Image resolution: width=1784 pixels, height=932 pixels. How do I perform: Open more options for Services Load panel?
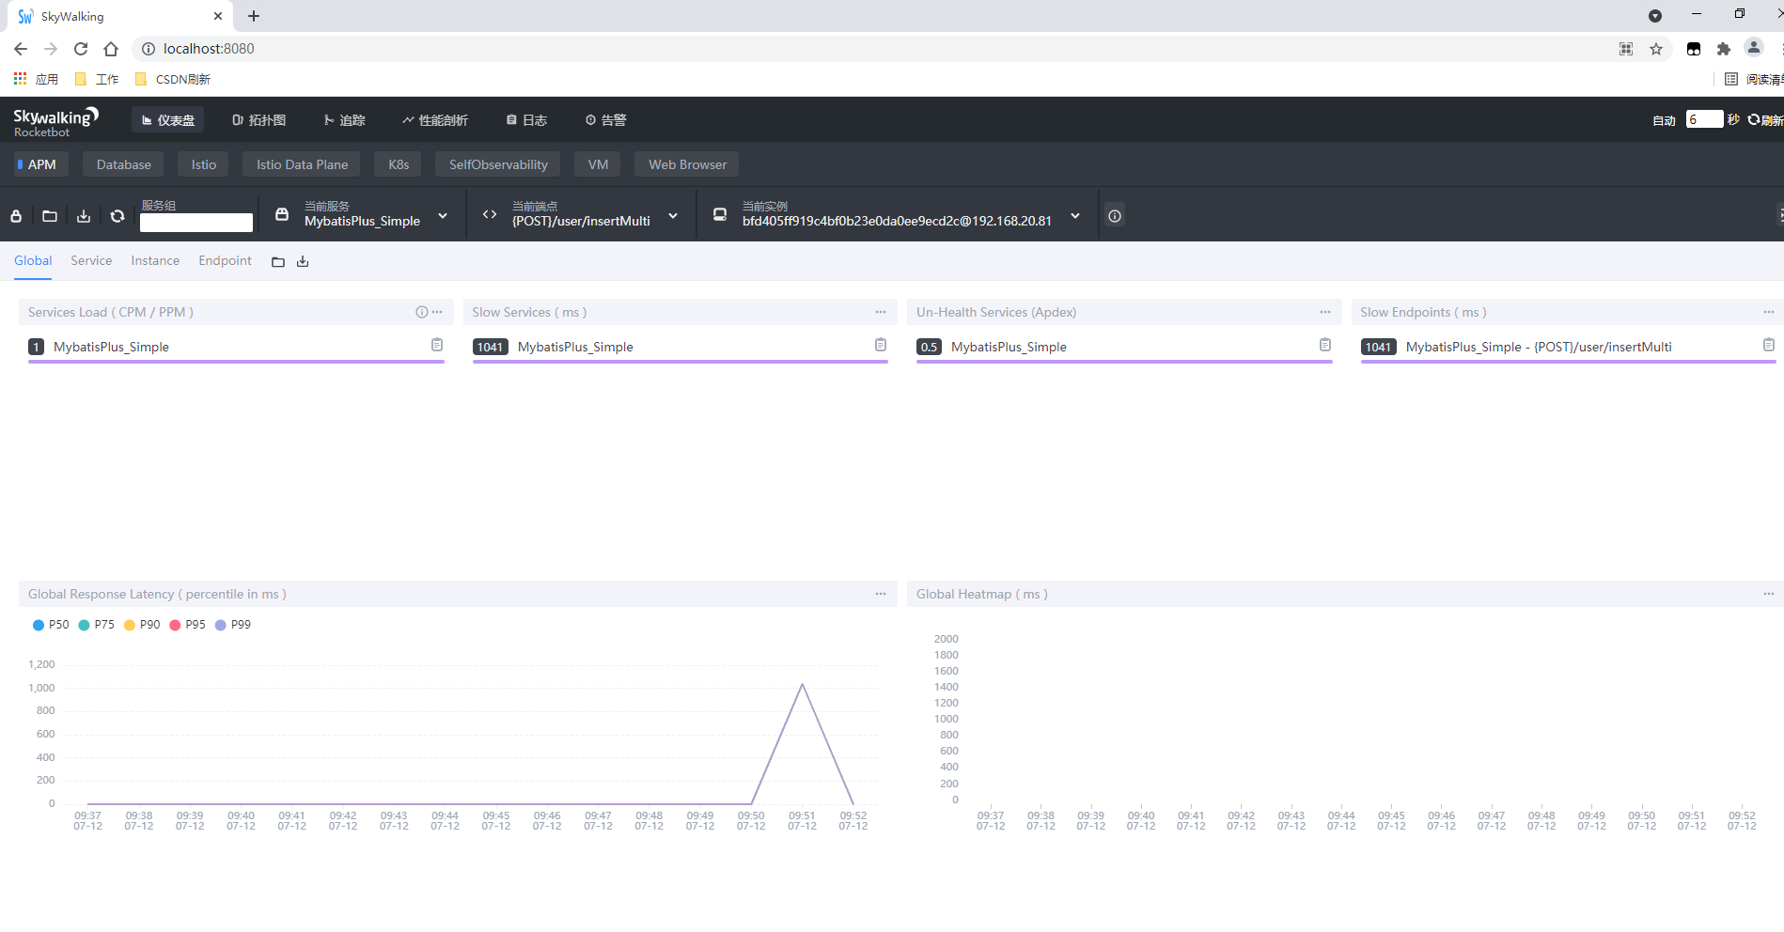pos(437,312)
